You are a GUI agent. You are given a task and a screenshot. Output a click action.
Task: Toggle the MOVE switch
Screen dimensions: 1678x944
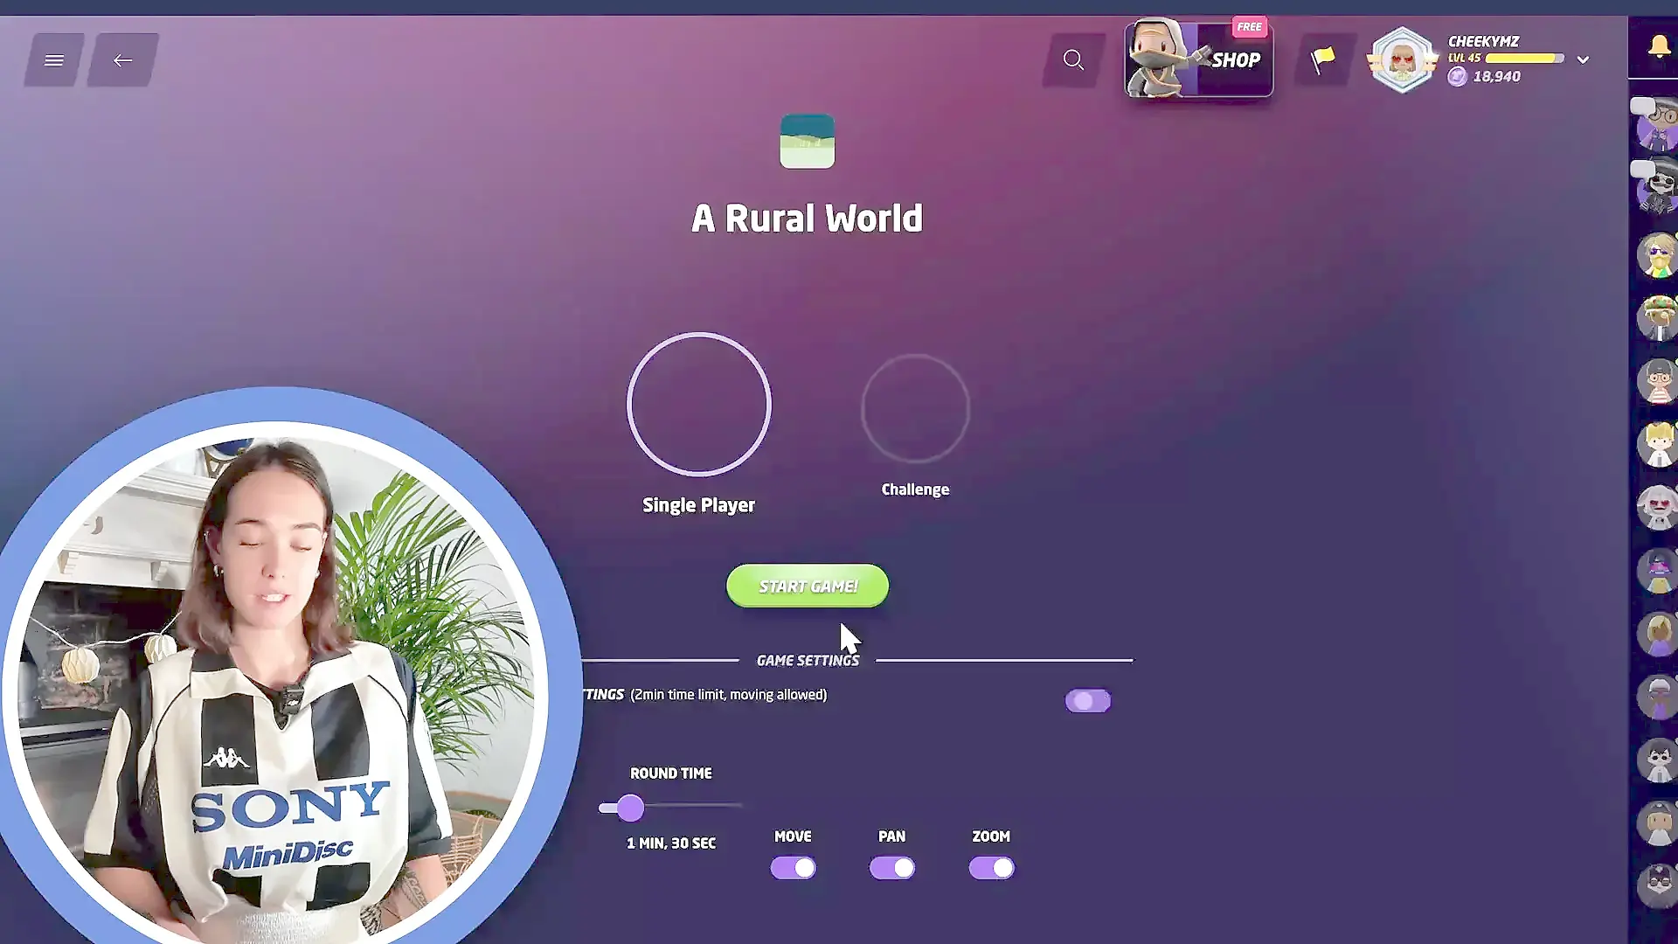(x=793, y=868)
